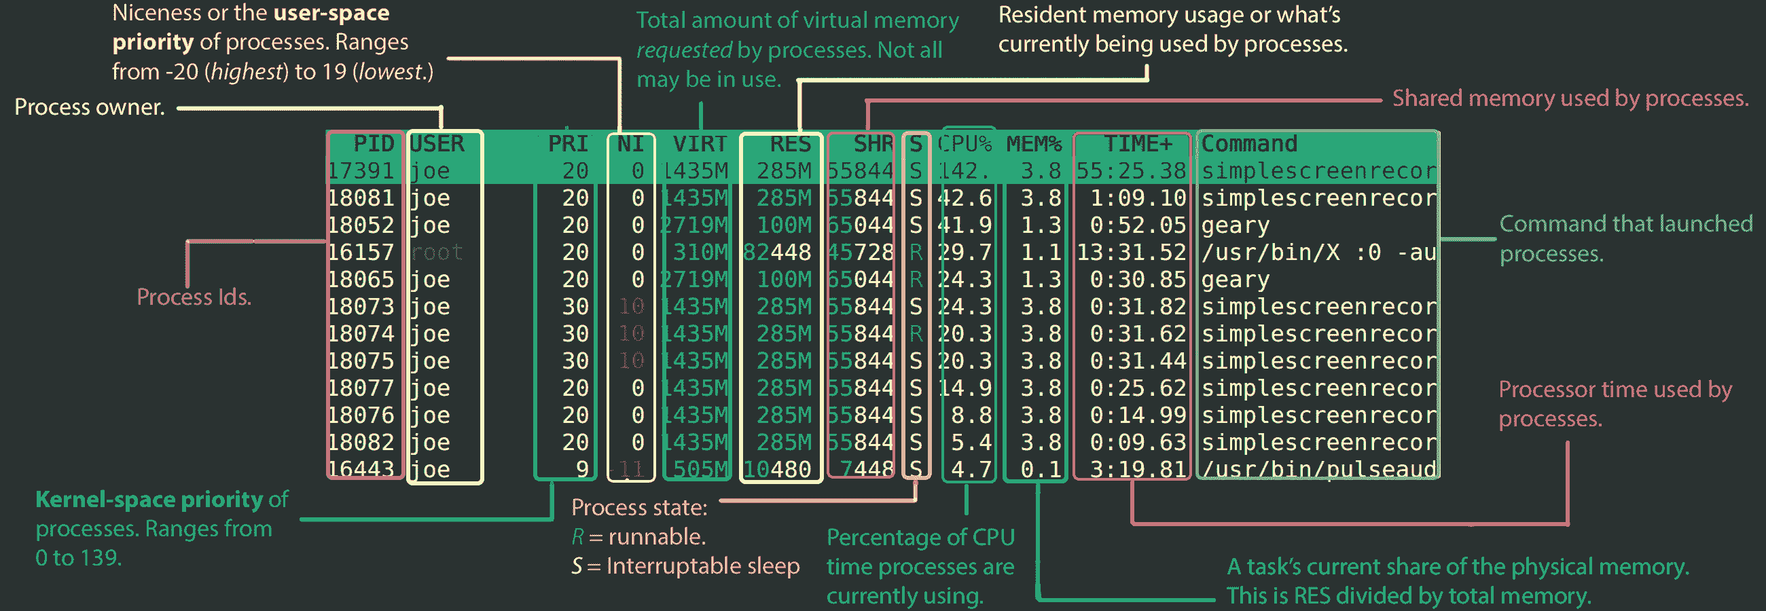The image size is (1766, 611).
Task: Click the Process owner annotation label
Action: pos(89,107)
